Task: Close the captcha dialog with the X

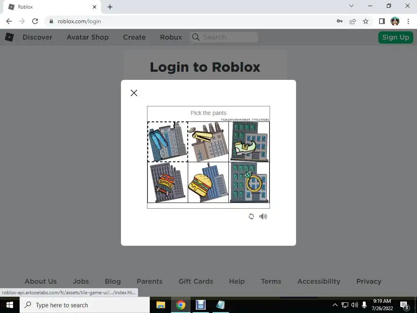Action: coord(134,93)
